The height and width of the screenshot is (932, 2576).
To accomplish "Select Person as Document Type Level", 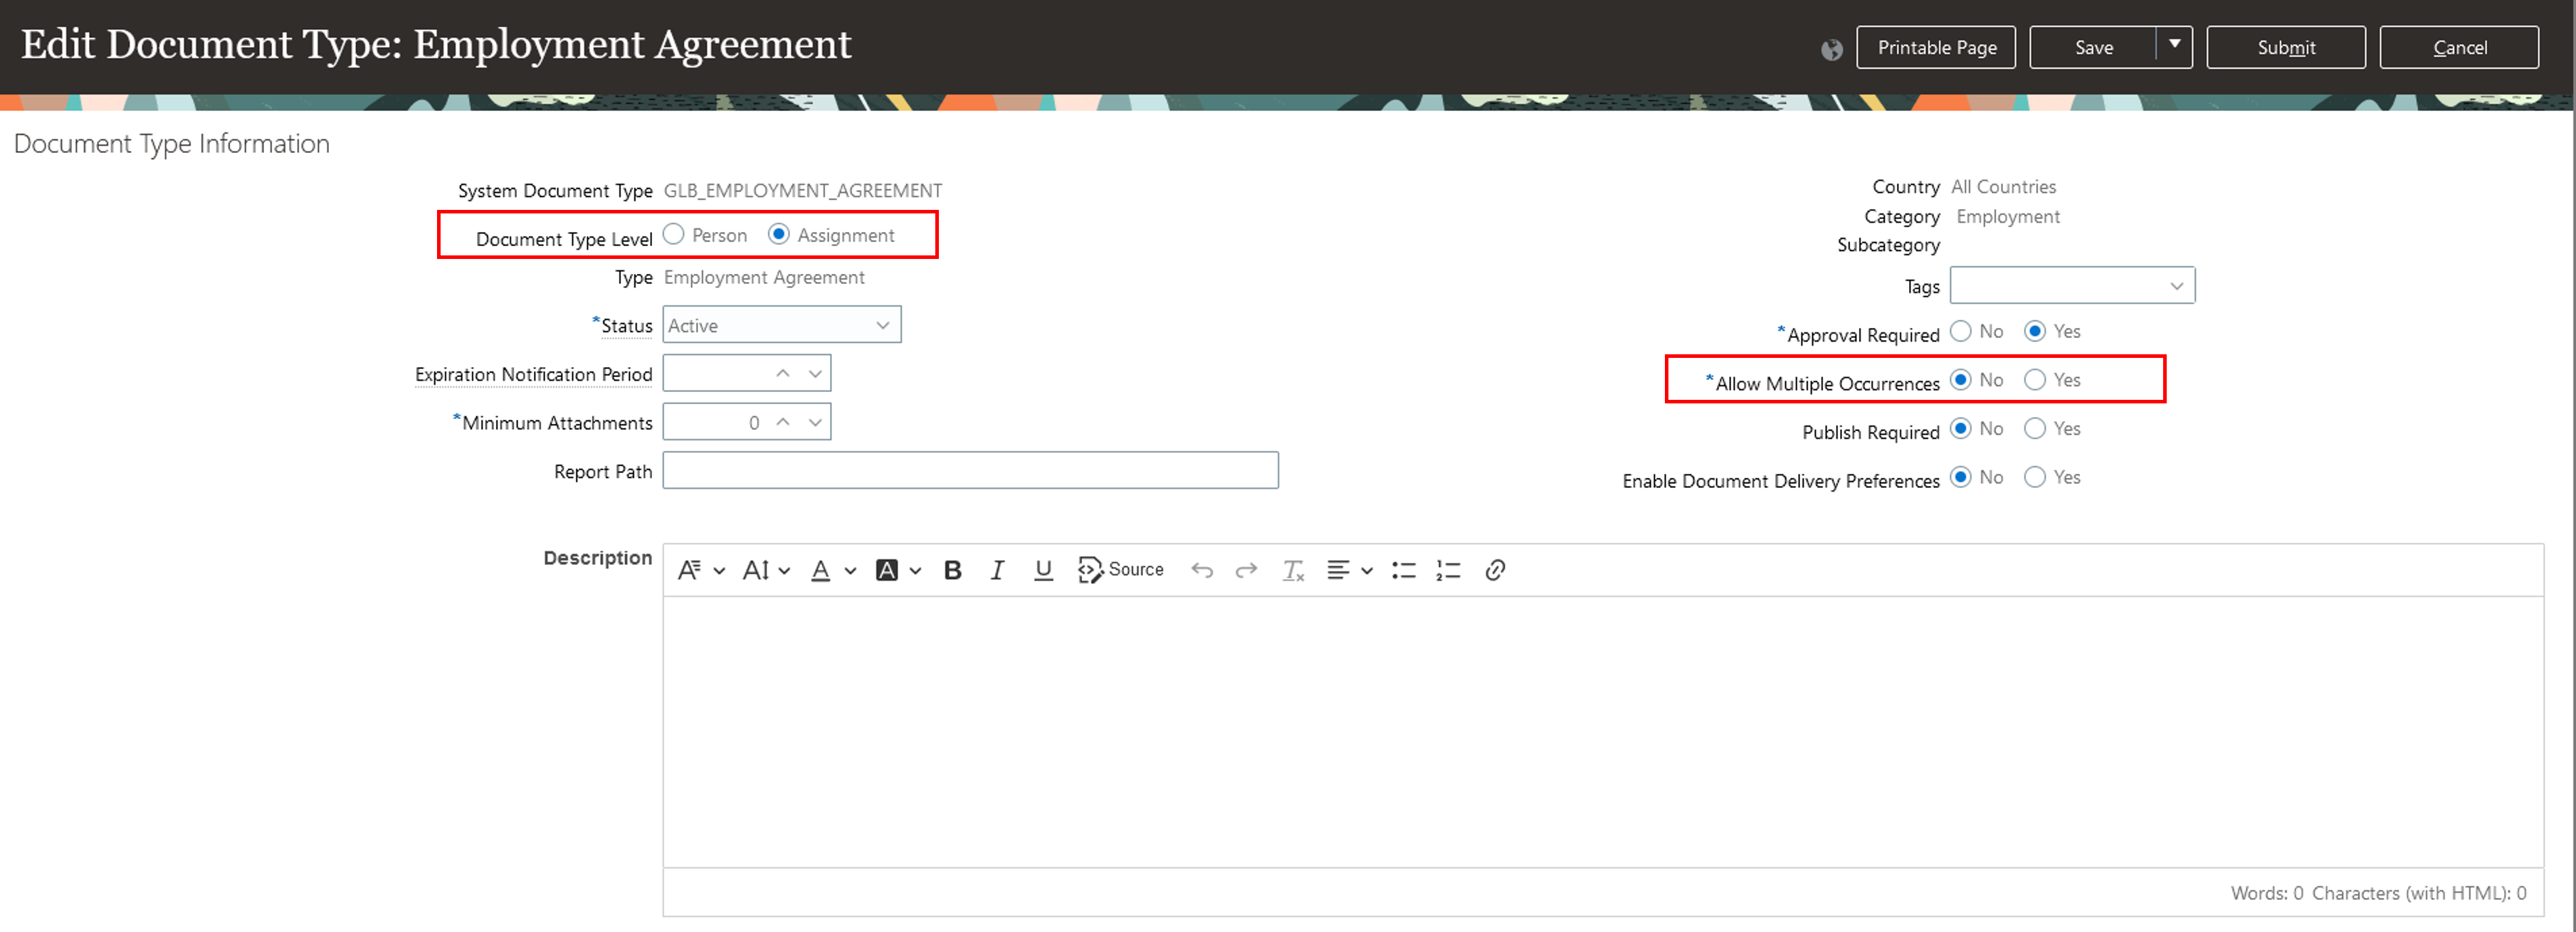I will [674, 234].
